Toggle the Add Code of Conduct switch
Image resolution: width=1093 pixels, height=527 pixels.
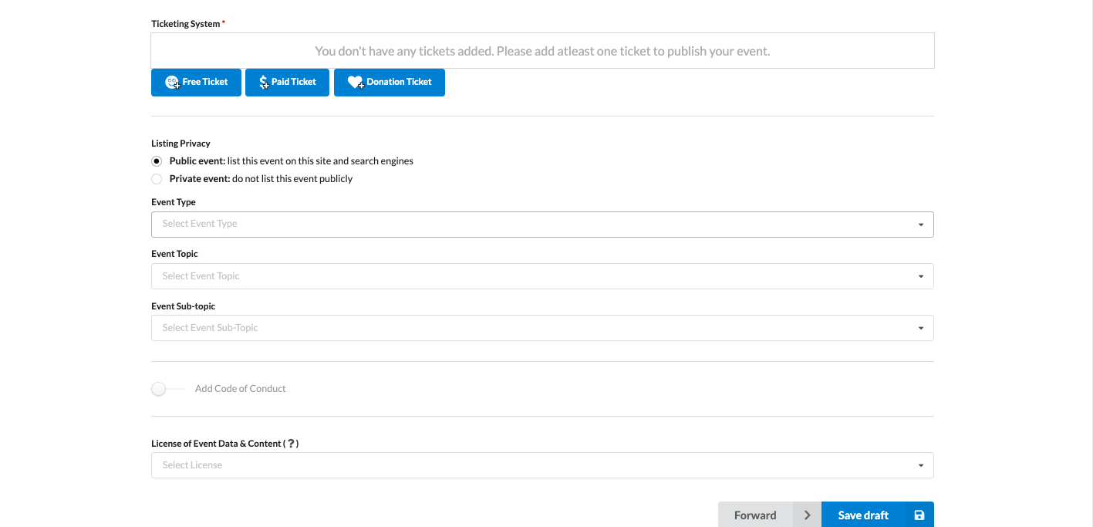point(168,389)
